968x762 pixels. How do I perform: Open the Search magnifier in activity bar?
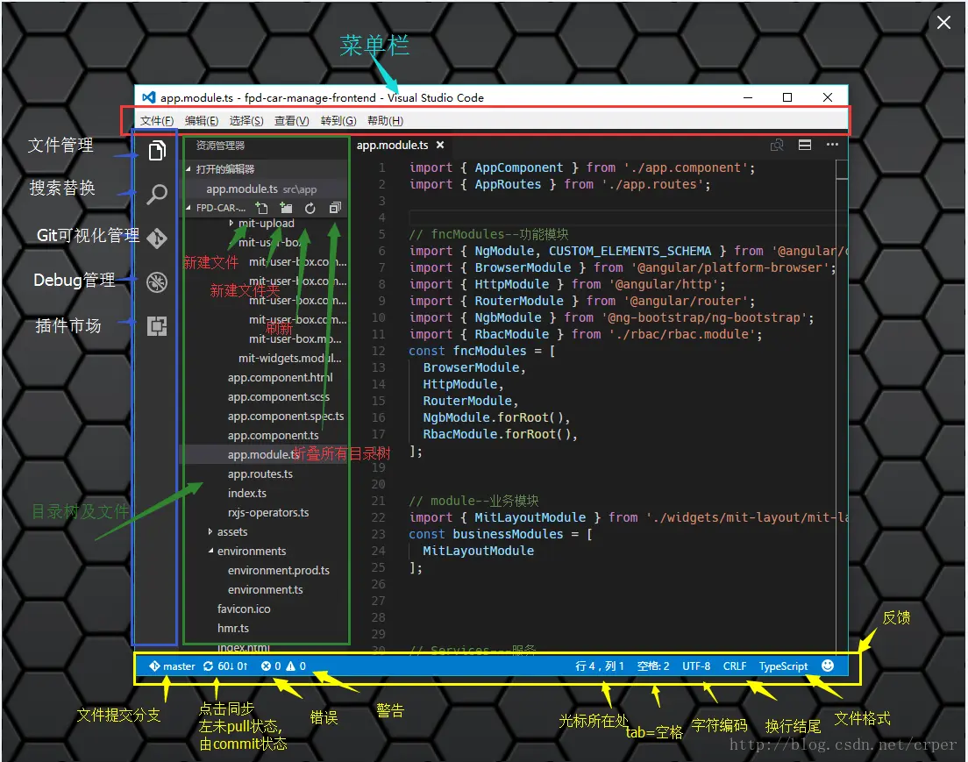click(157, 194)
